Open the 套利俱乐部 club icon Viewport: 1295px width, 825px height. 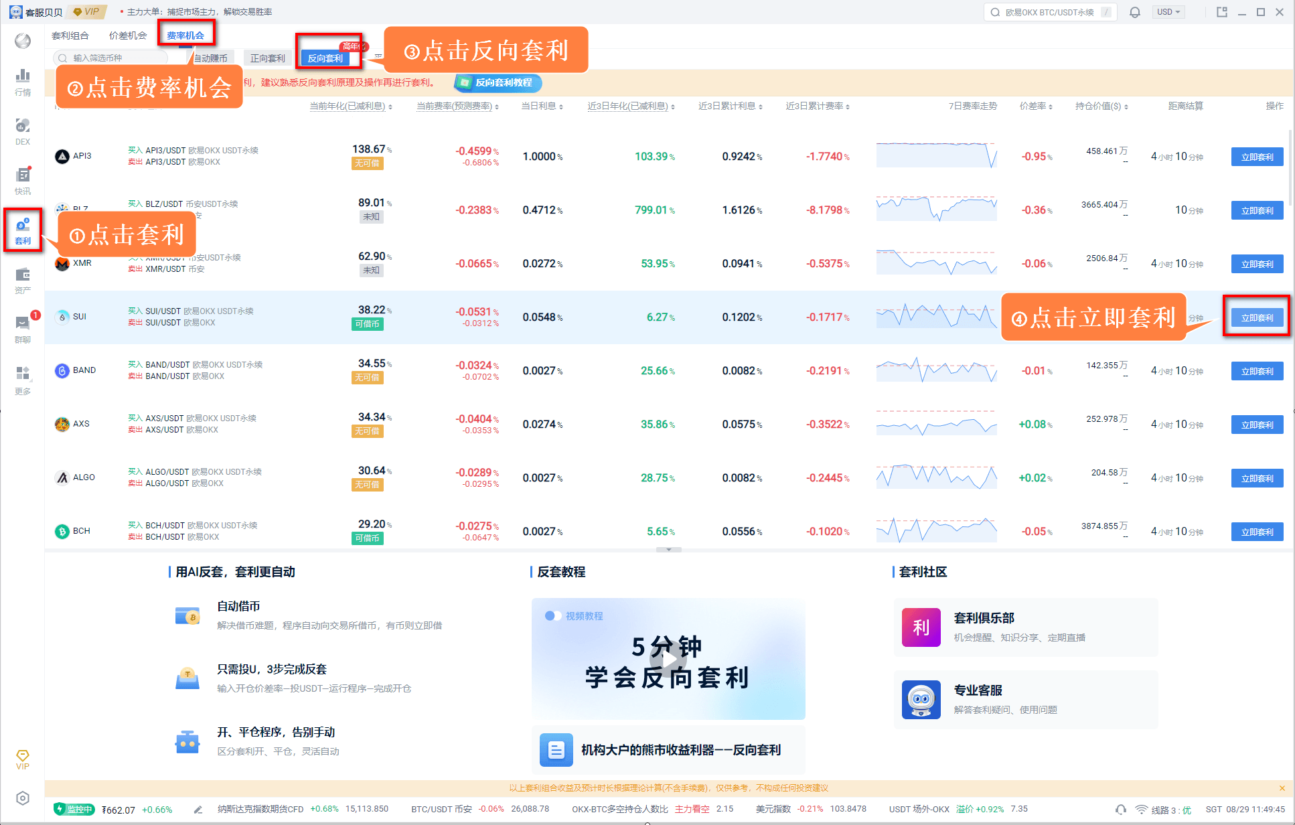tap(921, 627)
